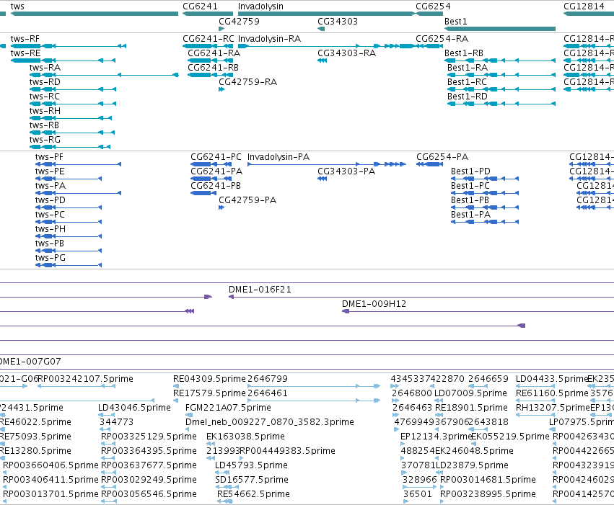This screenshot has height=505, width=614.
Task: Click the Best1-PD protein label
Action: [x=470, y=171]
